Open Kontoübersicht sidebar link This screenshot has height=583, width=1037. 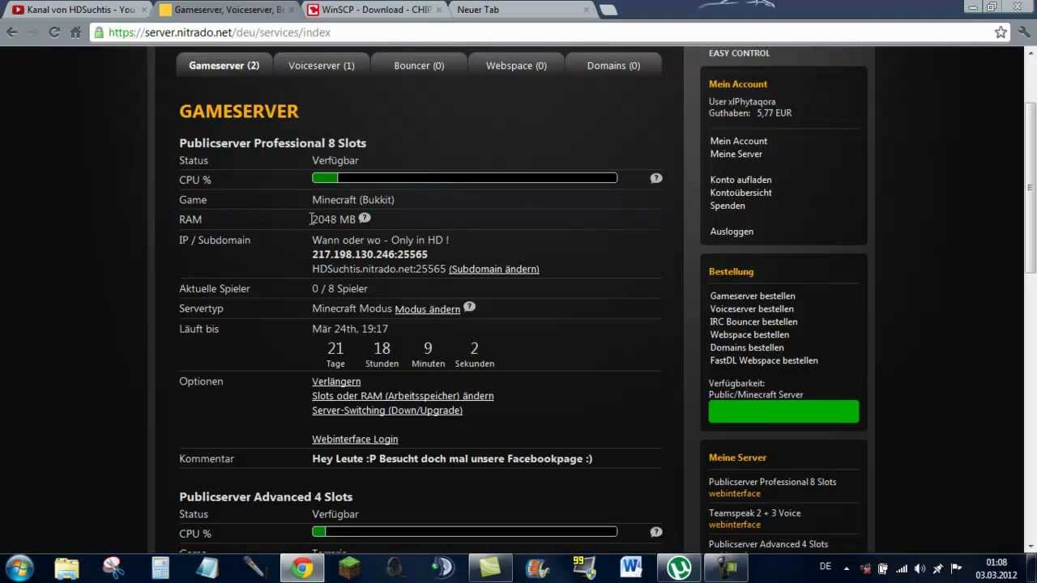[x=740, y=193]
